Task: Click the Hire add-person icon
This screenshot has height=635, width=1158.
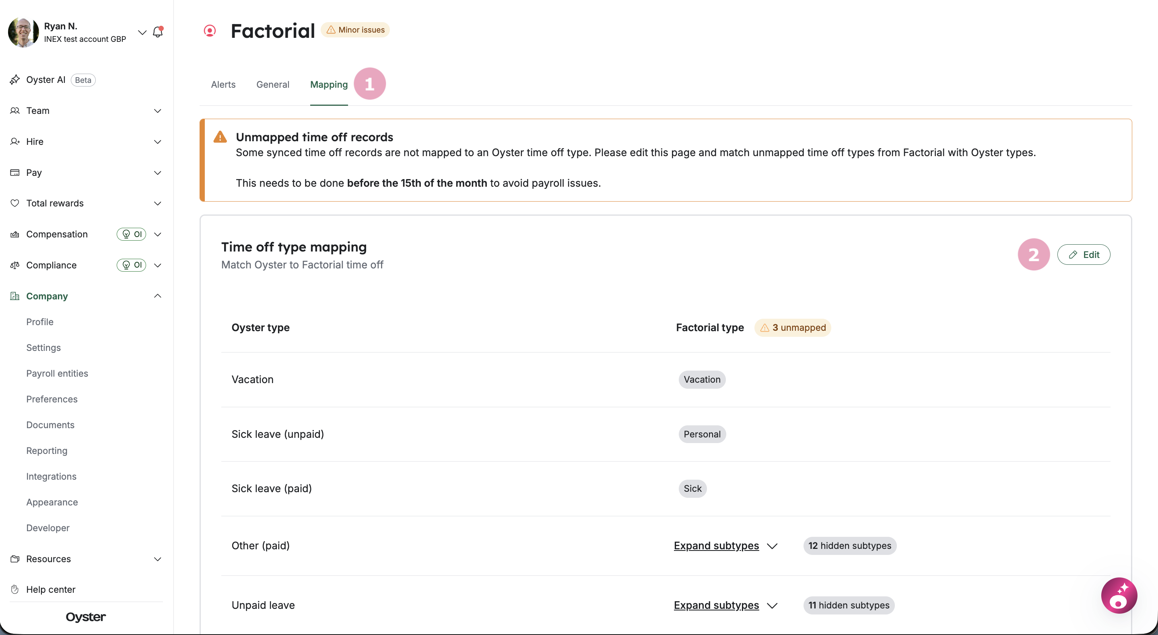Action: 15,142
